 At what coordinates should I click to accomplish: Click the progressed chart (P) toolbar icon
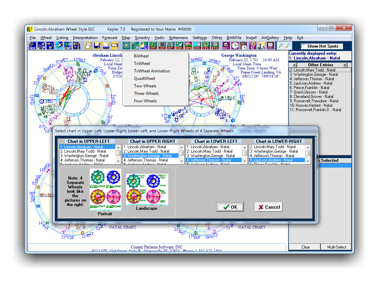41,46
